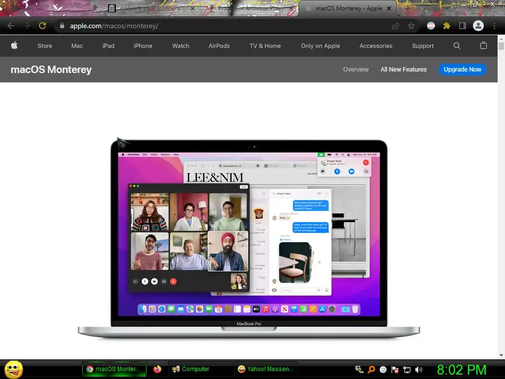Switch to the Antivirus browser tab

(250, 8)
